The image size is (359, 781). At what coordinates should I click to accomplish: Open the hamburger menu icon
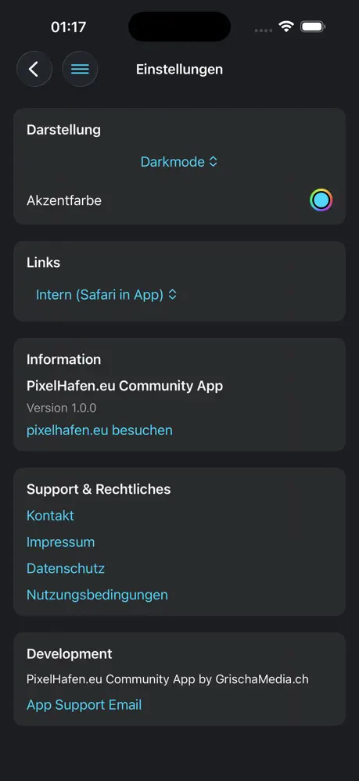(80, 69)
